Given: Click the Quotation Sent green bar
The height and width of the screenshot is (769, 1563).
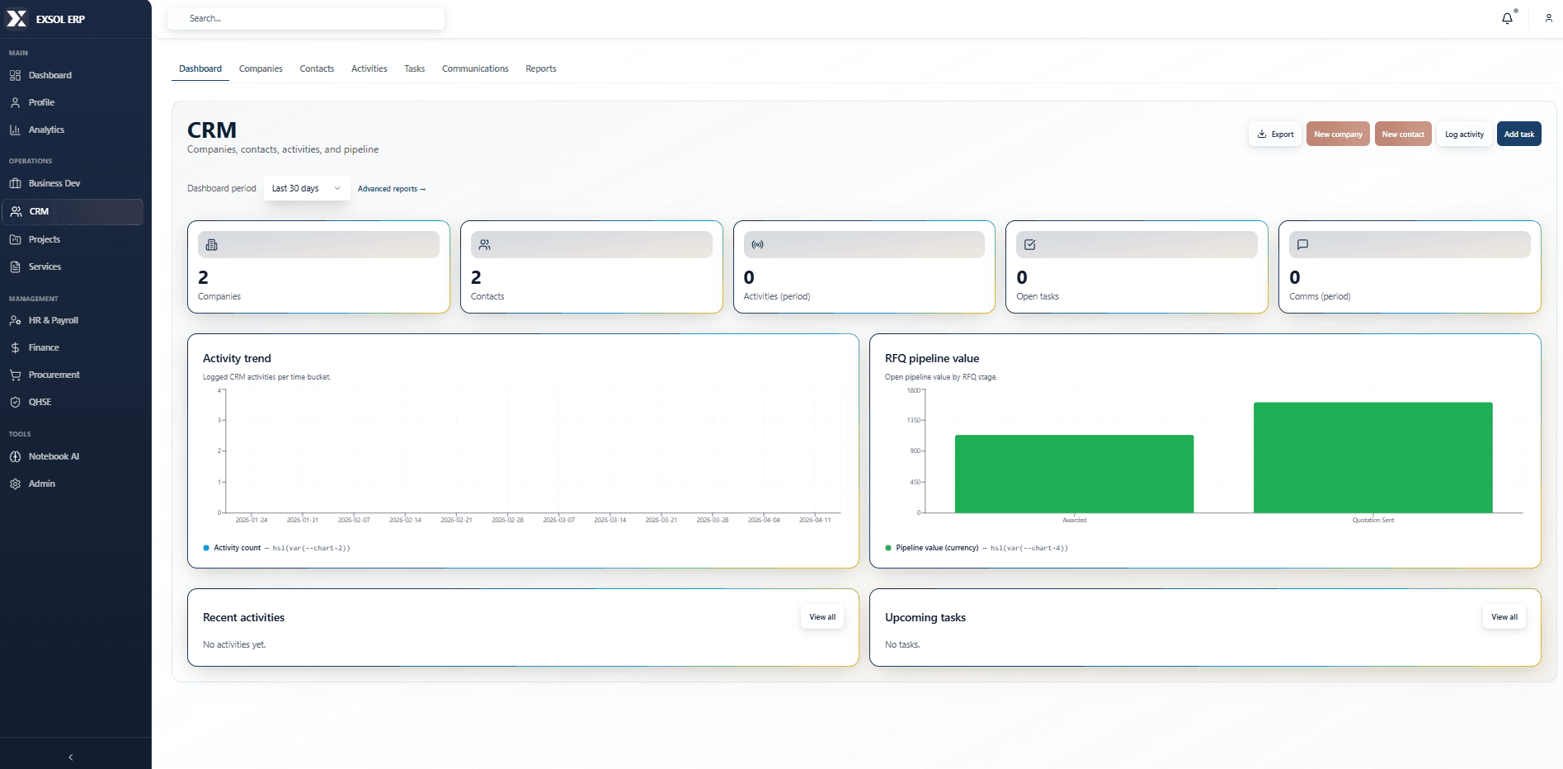Looking at the screenshot, I should (1372, 457).
